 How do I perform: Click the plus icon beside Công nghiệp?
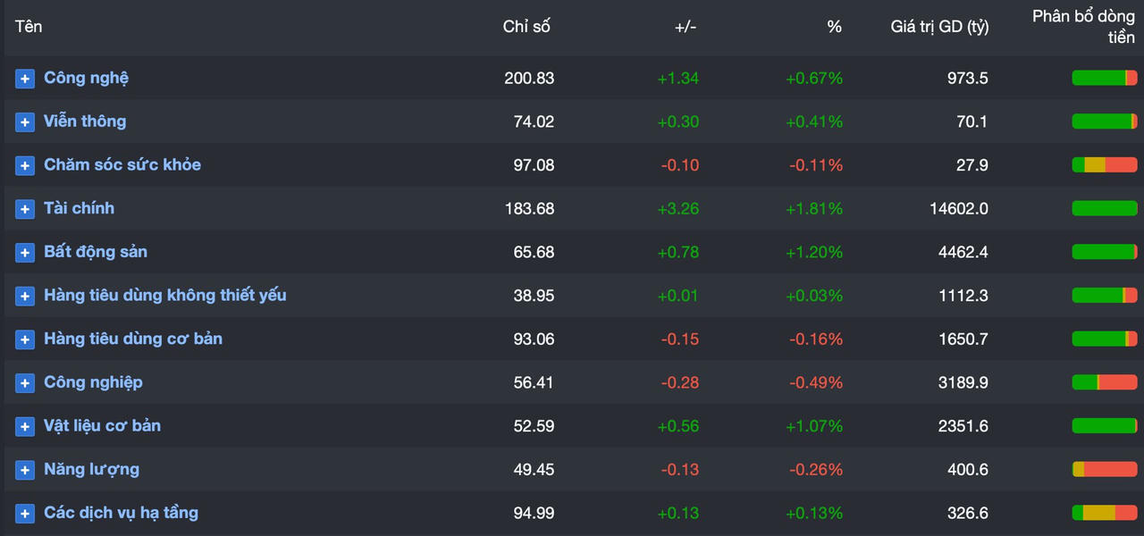pyautogui.click(x=25, y=383)
